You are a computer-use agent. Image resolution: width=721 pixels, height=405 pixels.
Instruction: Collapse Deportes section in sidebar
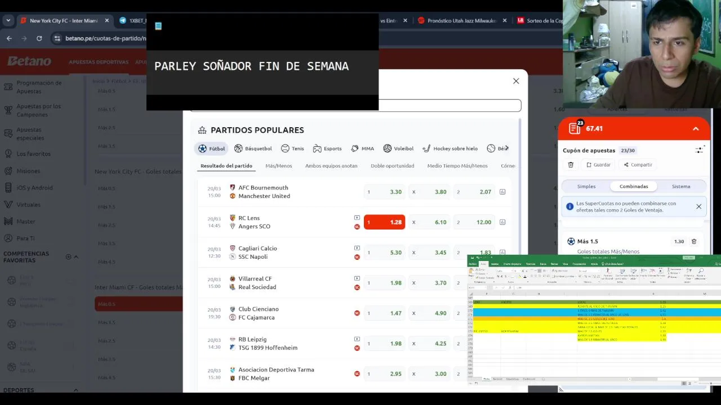pos(76,390)
